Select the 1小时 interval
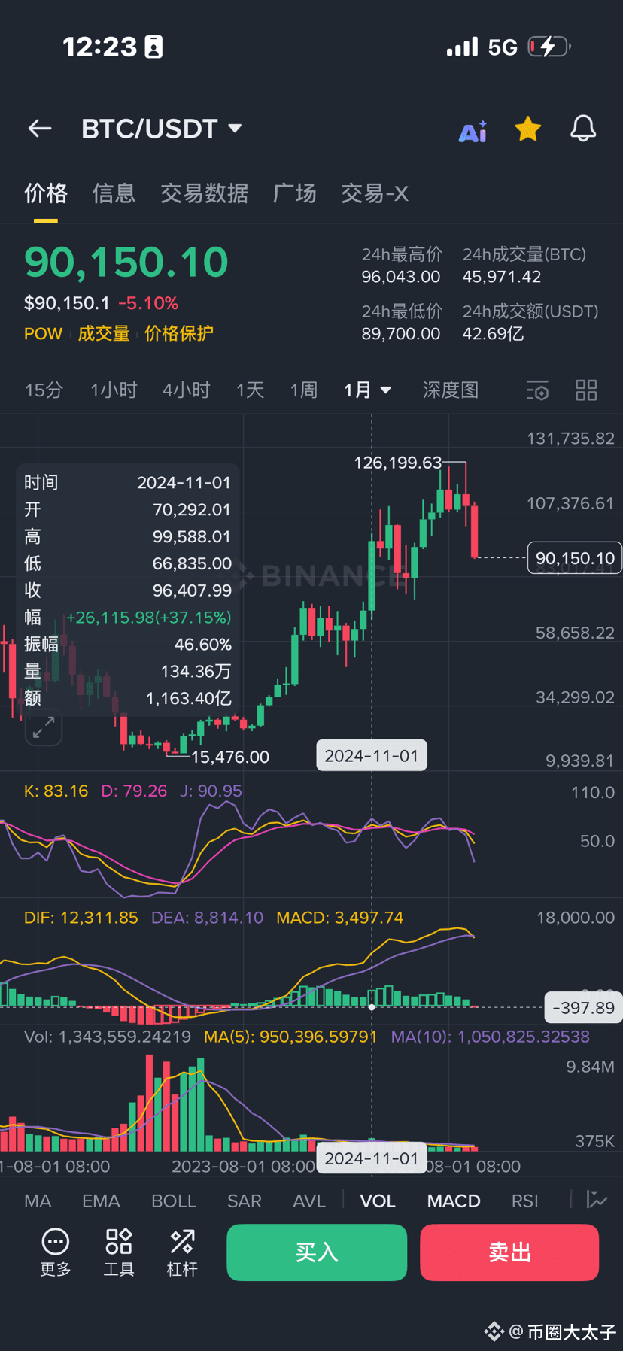 click(114, 390)
